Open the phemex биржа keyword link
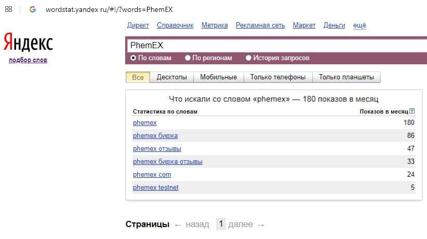The height and width of the screenshot is (239, 427). click(155, 136)
